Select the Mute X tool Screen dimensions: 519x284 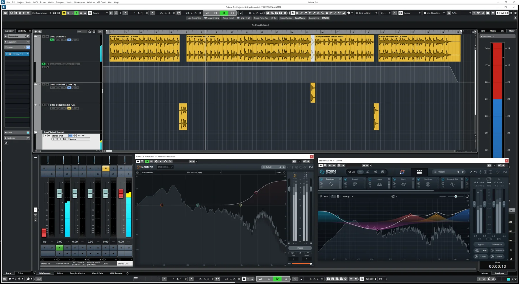click(x=318, y=13)
